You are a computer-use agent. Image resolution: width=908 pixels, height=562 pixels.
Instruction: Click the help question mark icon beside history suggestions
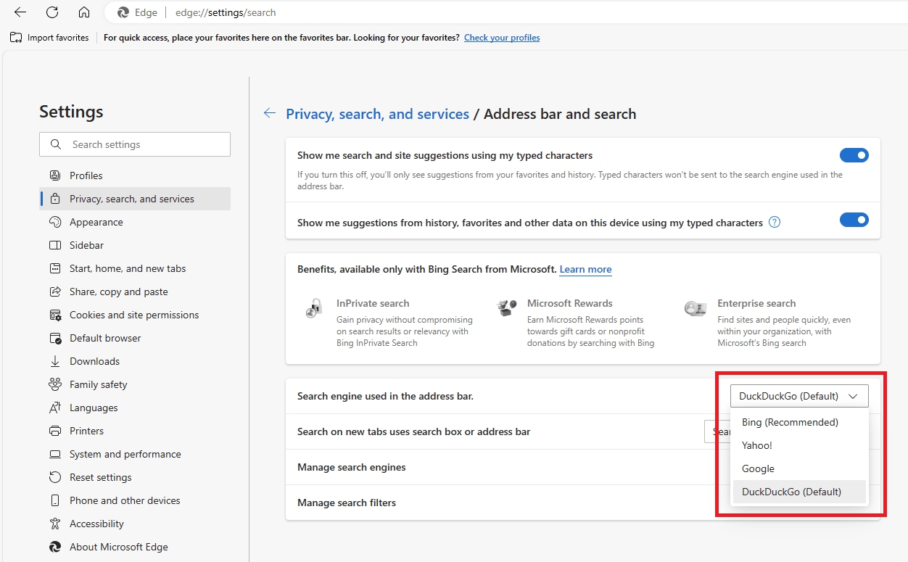tap(775, 223)
